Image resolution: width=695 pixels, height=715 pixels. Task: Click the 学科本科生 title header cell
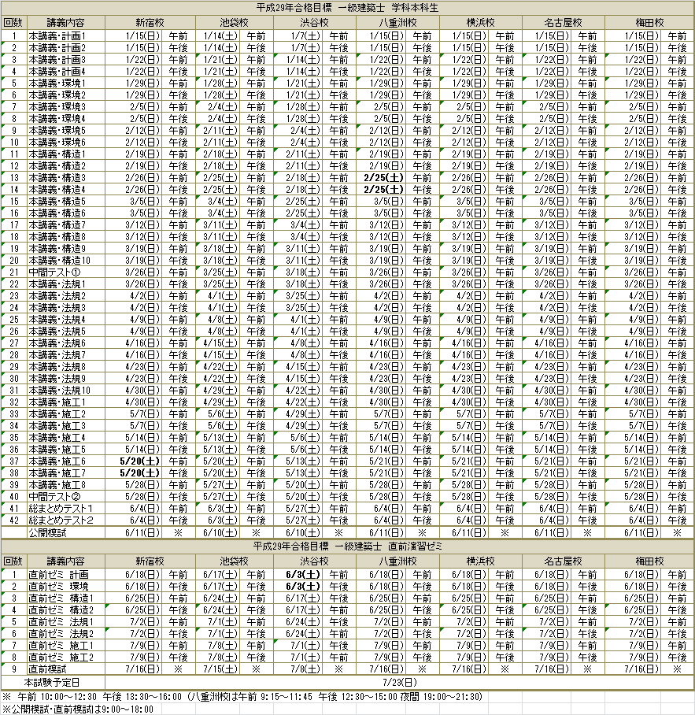(x=347, y=8)
